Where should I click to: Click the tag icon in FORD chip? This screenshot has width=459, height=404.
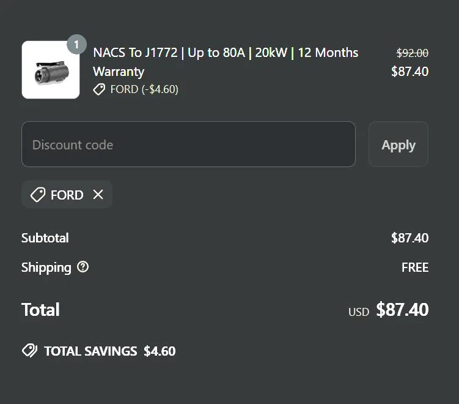(x=38, y=195)
